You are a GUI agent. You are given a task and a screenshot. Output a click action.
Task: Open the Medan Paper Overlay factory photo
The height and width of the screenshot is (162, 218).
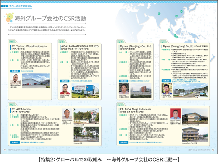(x=195, y=116)
